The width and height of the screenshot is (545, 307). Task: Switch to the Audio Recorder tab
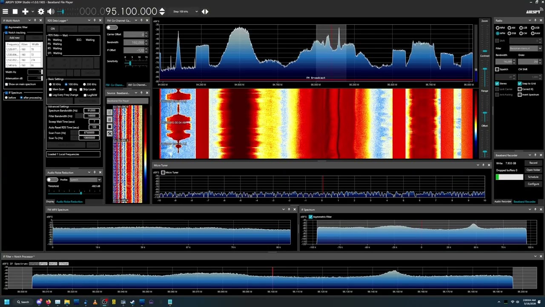pos(503,201)
